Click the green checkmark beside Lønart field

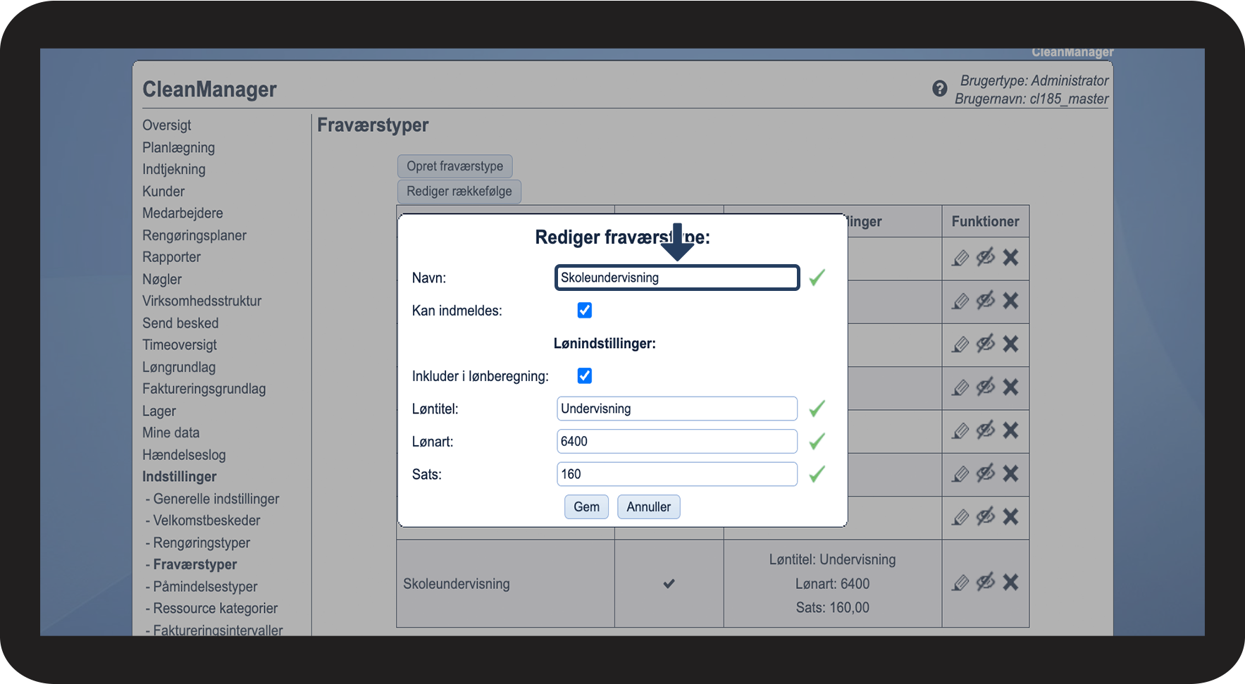point(817,442)
